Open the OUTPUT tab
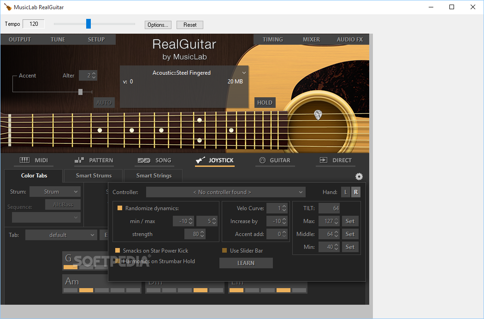 20,40
